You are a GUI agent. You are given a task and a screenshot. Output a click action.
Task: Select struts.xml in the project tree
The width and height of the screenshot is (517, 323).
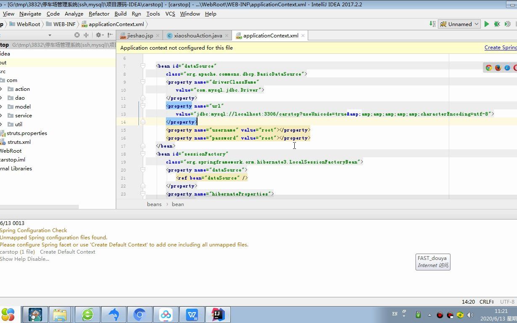[x=19, y=142]
